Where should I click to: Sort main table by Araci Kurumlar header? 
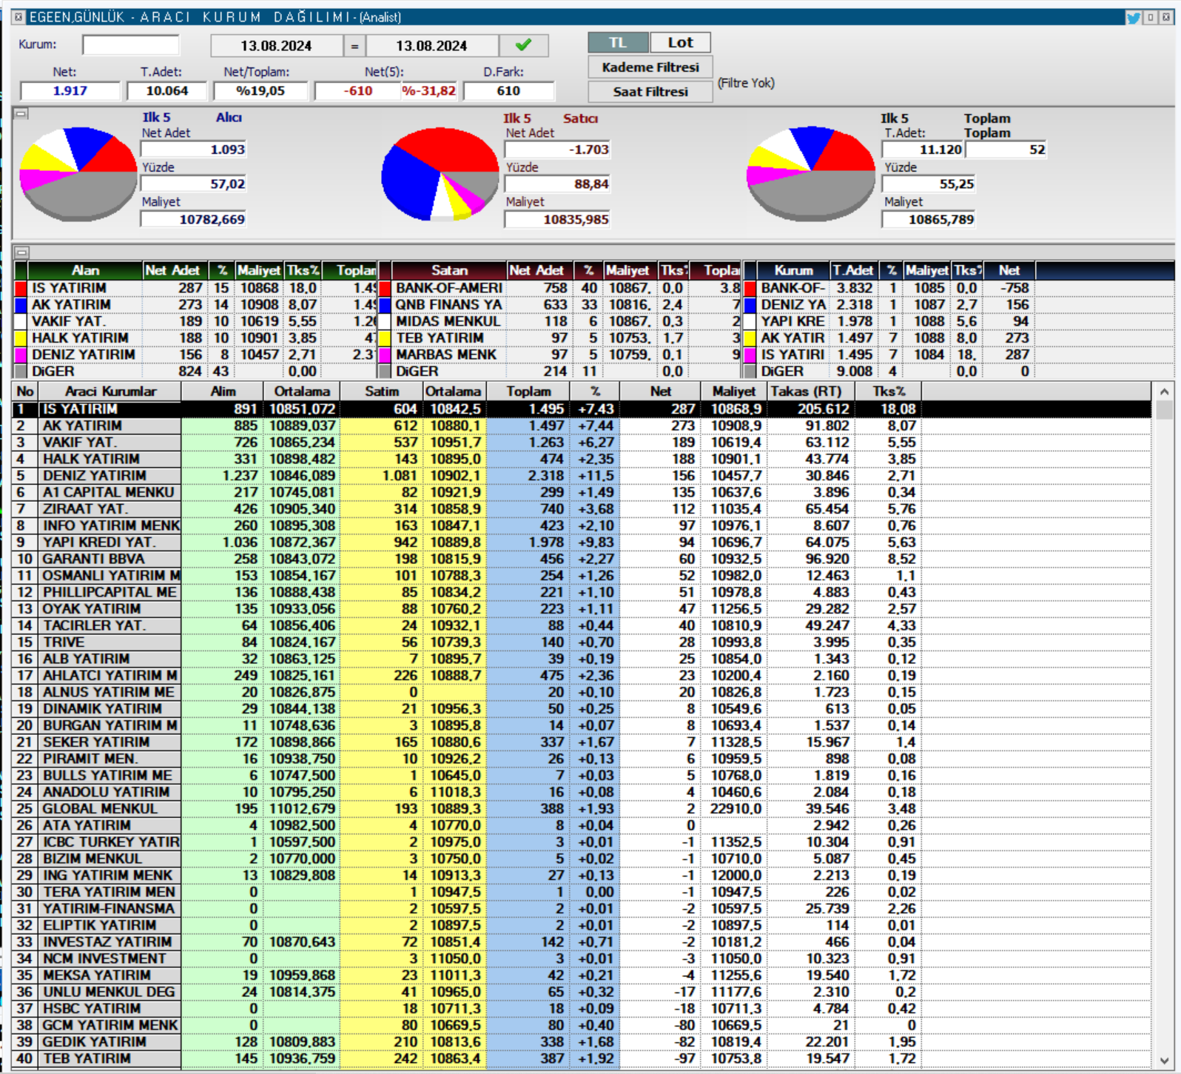coord(110,392)
